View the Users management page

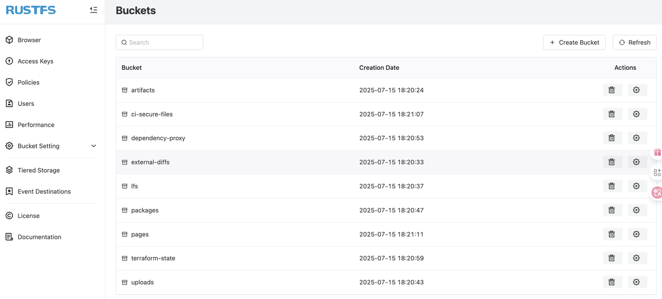pyautogui.click(x=25, y=103)
